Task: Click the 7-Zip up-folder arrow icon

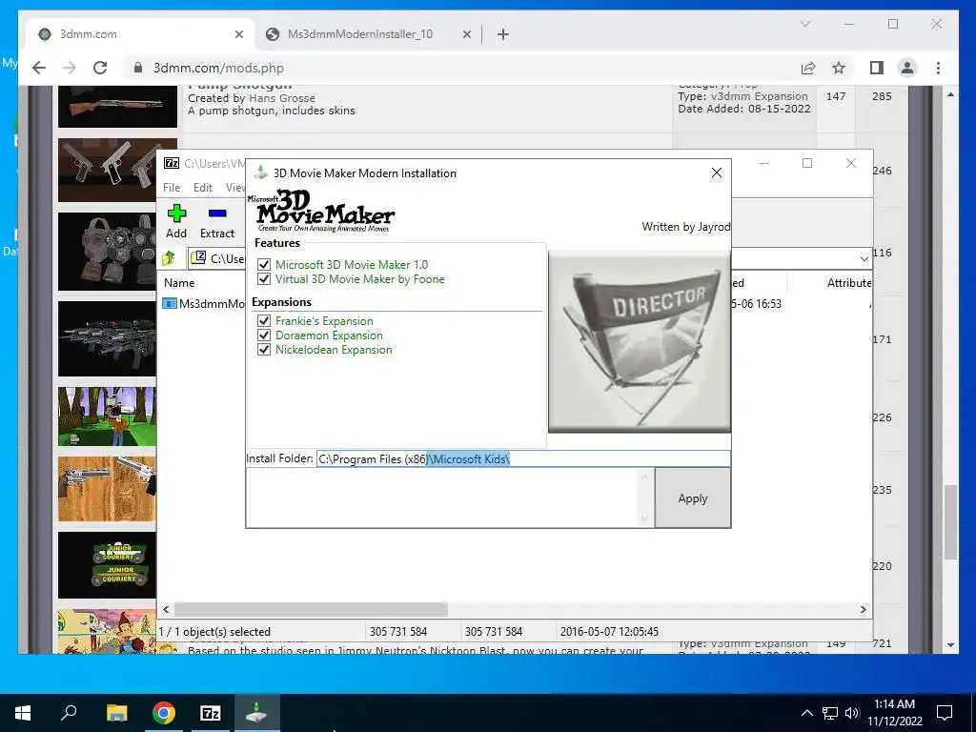Action: coord(168,257)
